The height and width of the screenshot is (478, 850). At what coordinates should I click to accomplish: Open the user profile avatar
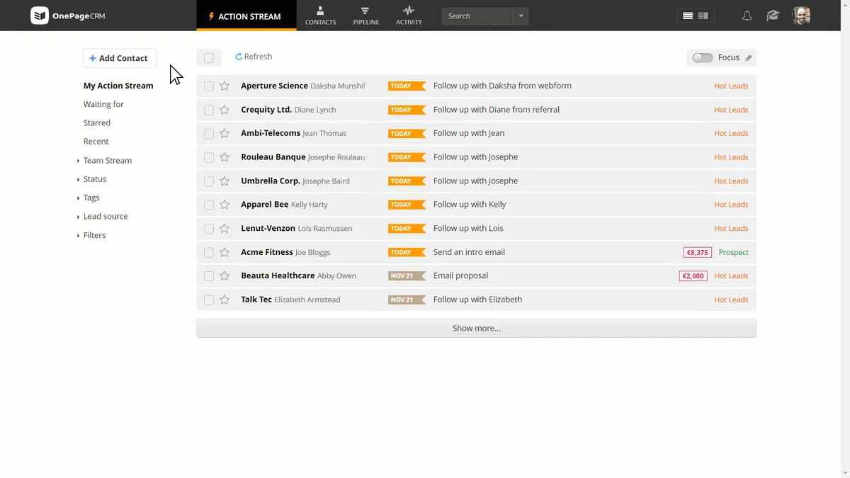[801, 16]
